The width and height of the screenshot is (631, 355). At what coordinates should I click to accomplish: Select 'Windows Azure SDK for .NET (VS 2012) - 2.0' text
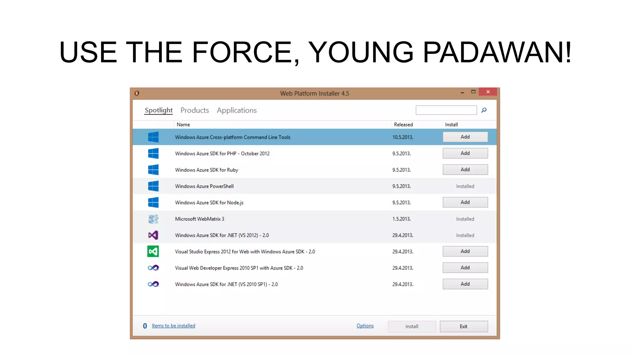pyautogui.click(x=222, y=235)
